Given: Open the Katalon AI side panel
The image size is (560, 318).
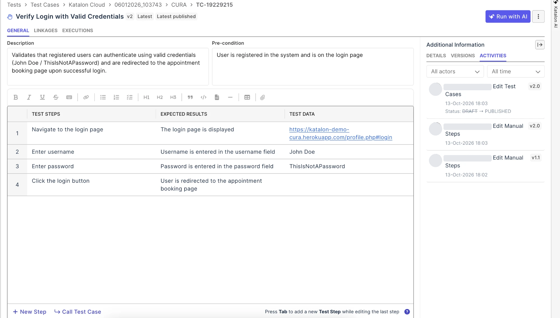Looking at the screenshot, I should pos(556,14).
